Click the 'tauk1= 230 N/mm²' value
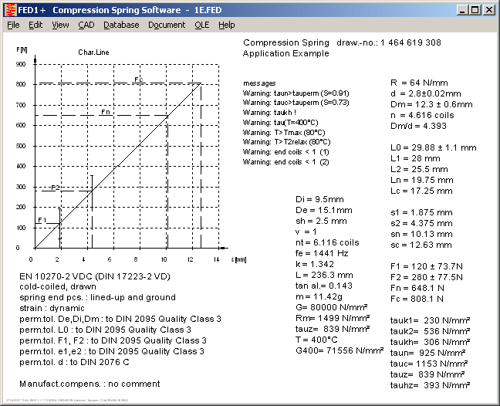500x406 pixels. point(430,320)
